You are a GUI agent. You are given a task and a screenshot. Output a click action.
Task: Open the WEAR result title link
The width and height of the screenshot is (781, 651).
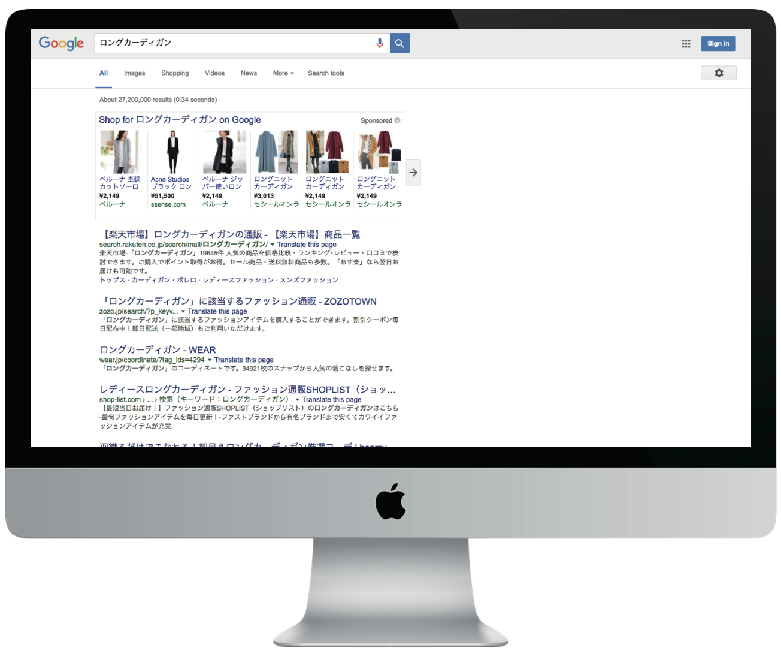pyautogui.click(x=158, y=350)
